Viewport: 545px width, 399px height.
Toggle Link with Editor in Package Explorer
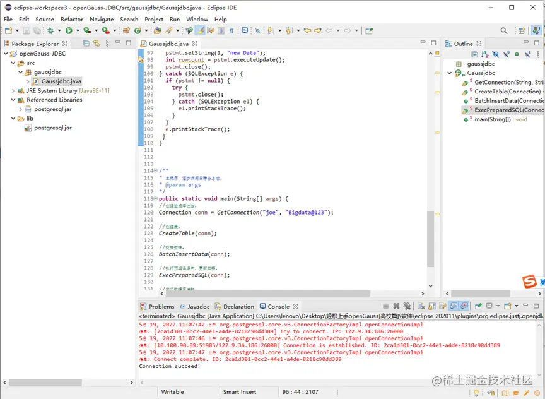(x=97, y=44)
